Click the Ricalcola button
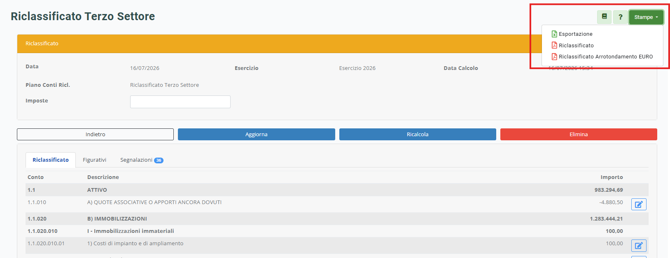This screenshot has height=258, width=670. point(418,135)
